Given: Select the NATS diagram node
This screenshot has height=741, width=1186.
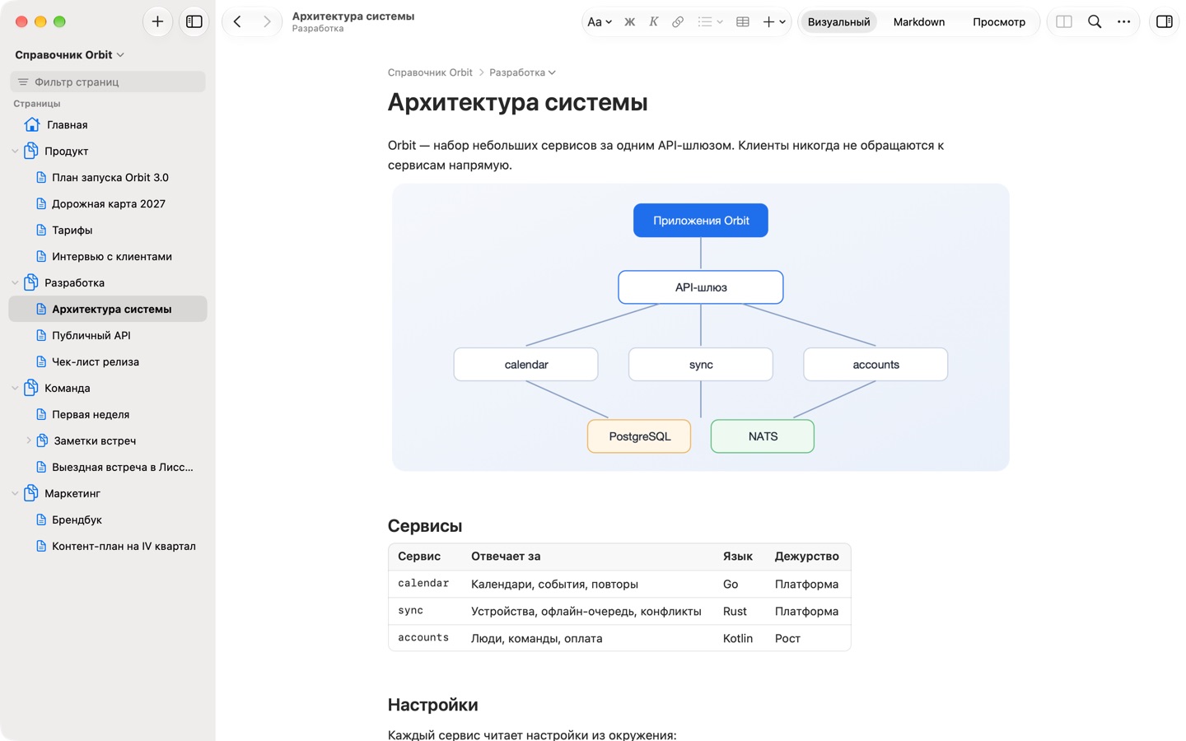Looking at the screenshot, I should [763, 436].
